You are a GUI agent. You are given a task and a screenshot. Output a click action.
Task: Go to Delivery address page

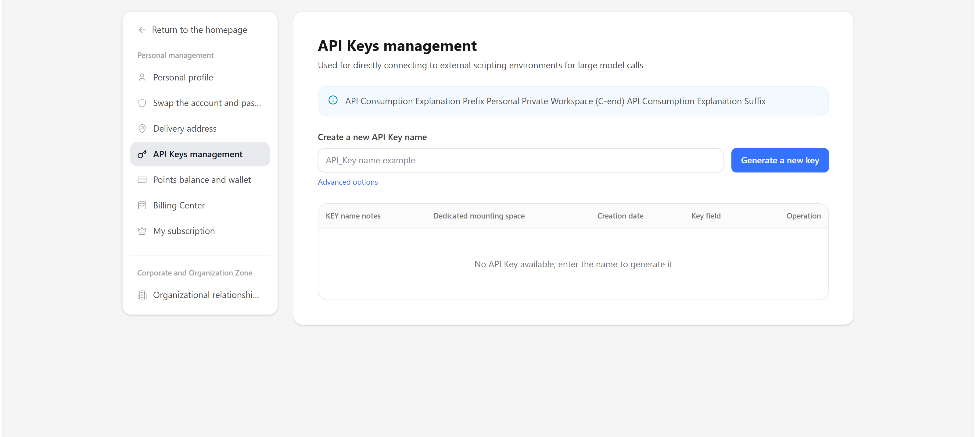tap(200, 129)
